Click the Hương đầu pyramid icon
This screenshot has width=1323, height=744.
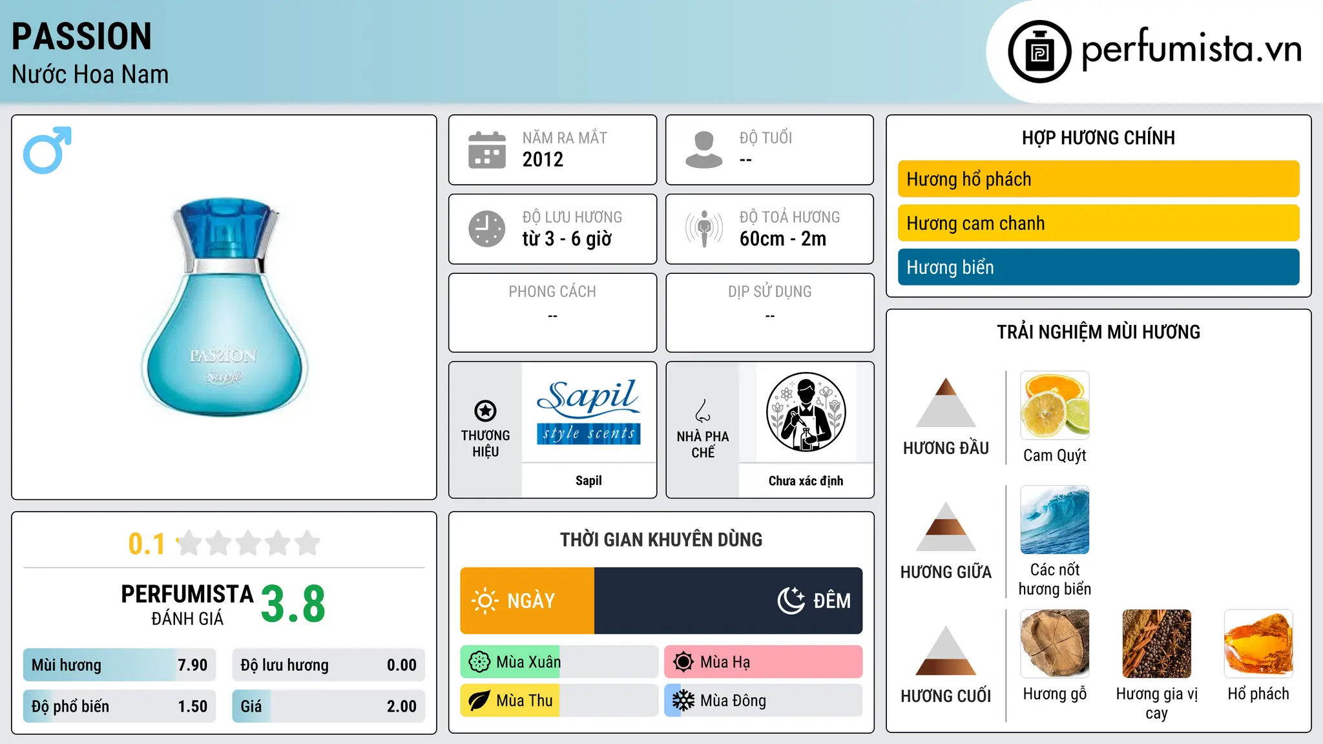946,402
